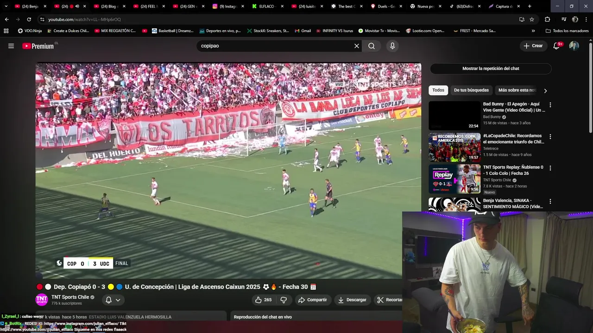Like the video with the thumbs-up button
The image size is (593, 333).
(263, 300)
